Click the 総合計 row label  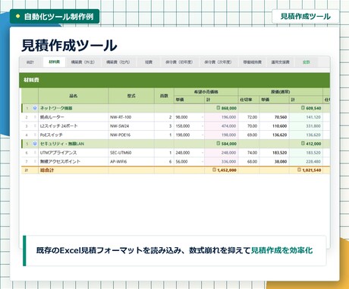[x=47, y=170]
